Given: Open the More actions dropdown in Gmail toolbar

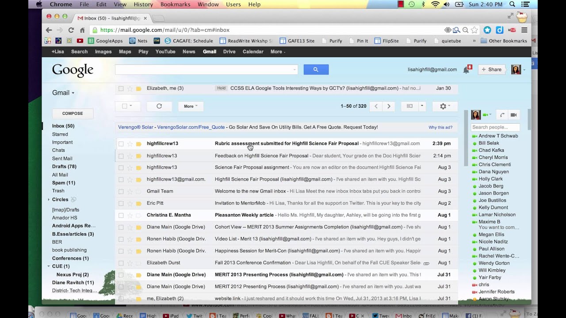Looking at the screenshot, I should 191,106.
